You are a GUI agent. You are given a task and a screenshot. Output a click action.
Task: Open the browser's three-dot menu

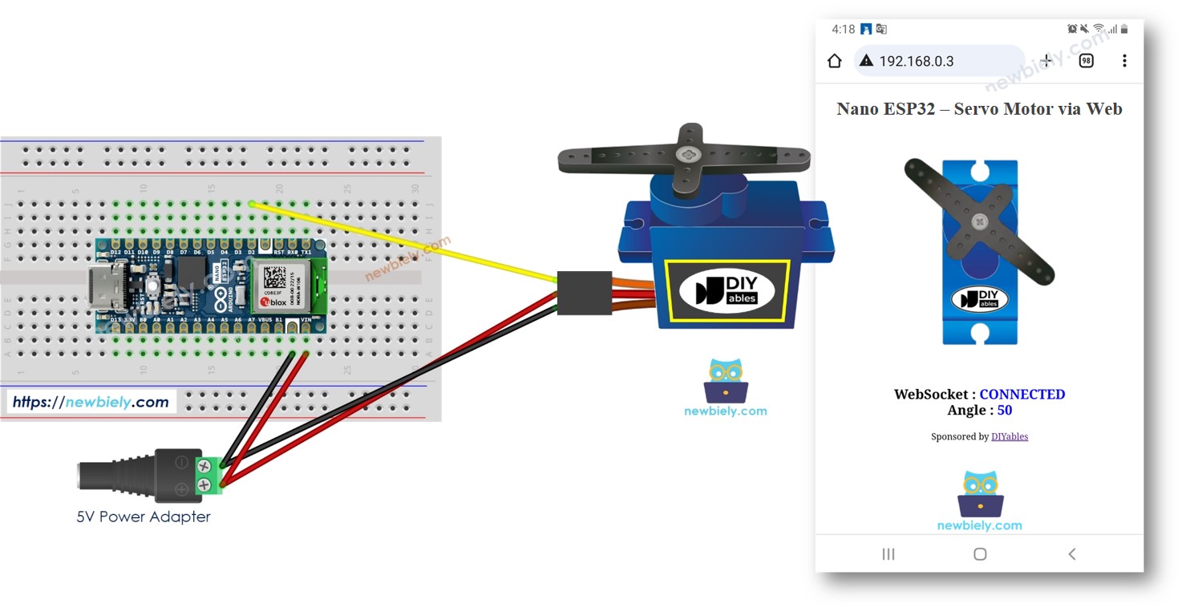point(1125,60)
